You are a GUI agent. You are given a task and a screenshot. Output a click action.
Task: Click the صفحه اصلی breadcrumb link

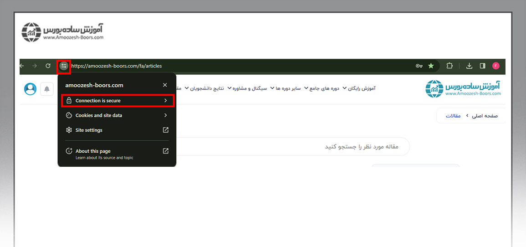pos(485,116)
